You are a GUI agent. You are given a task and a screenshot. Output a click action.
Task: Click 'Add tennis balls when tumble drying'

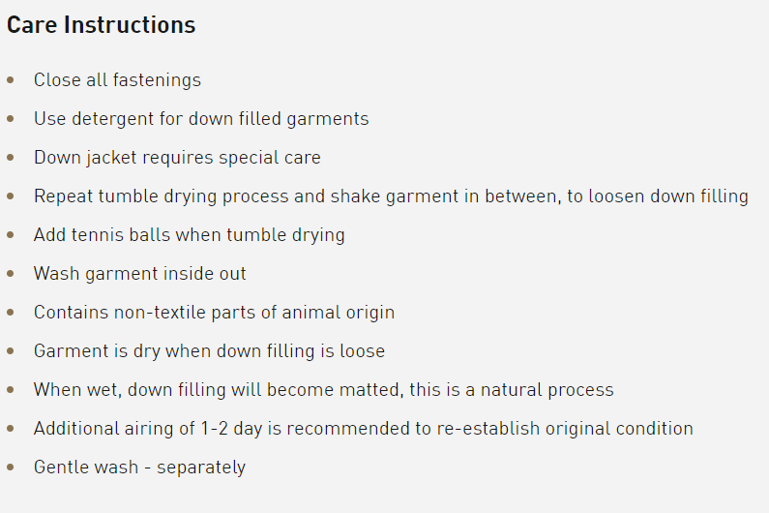(x=190, y=235)
